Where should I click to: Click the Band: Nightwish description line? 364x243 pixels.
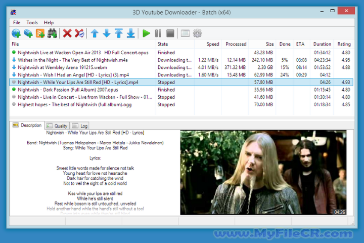point(95,143)
